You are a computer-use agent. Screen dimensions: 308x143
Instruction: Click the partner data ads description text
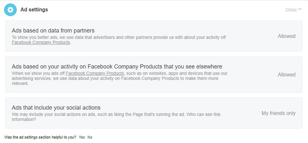pos(119,40)
